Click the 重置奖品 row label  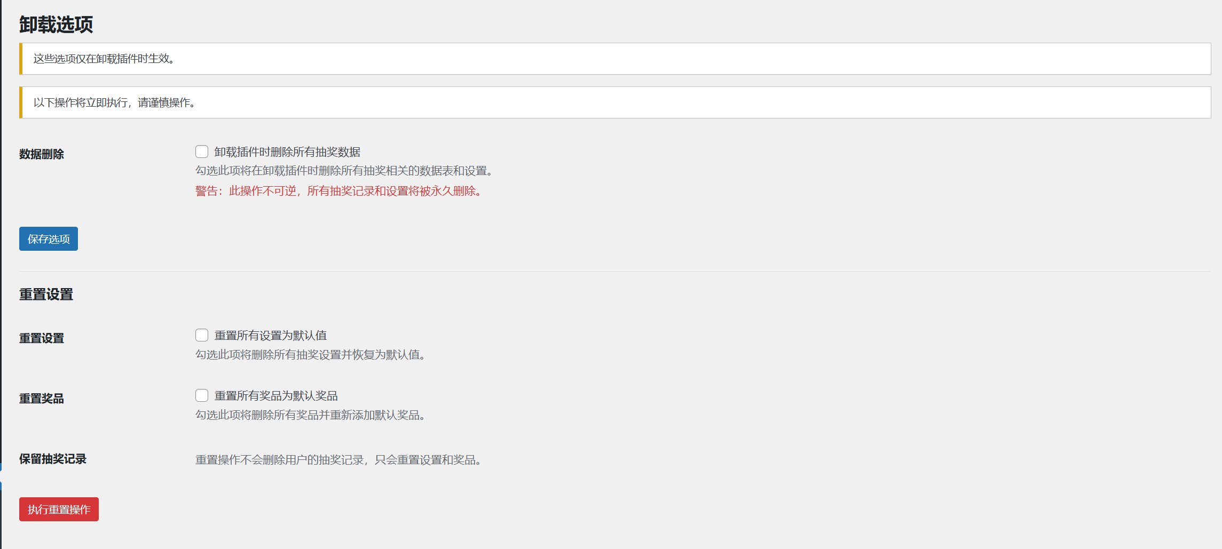[x=42, y=399]
